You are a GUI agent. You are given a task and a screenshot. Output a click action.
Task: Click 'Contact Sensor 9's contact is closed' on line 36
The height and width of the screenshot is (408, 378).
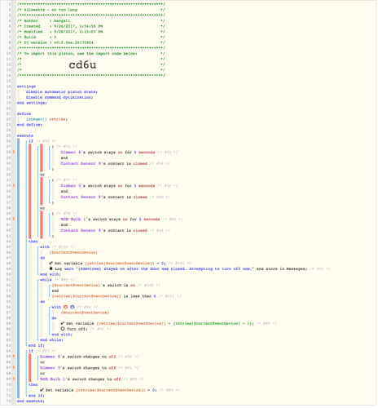tap(104, 197)
